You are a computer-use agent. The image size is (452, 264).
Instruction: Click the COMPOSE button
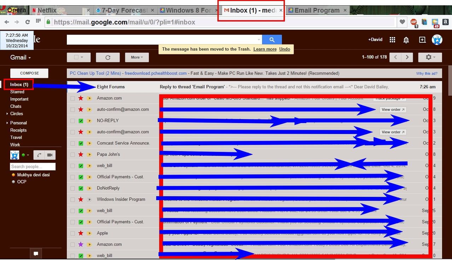click(29, 73)
